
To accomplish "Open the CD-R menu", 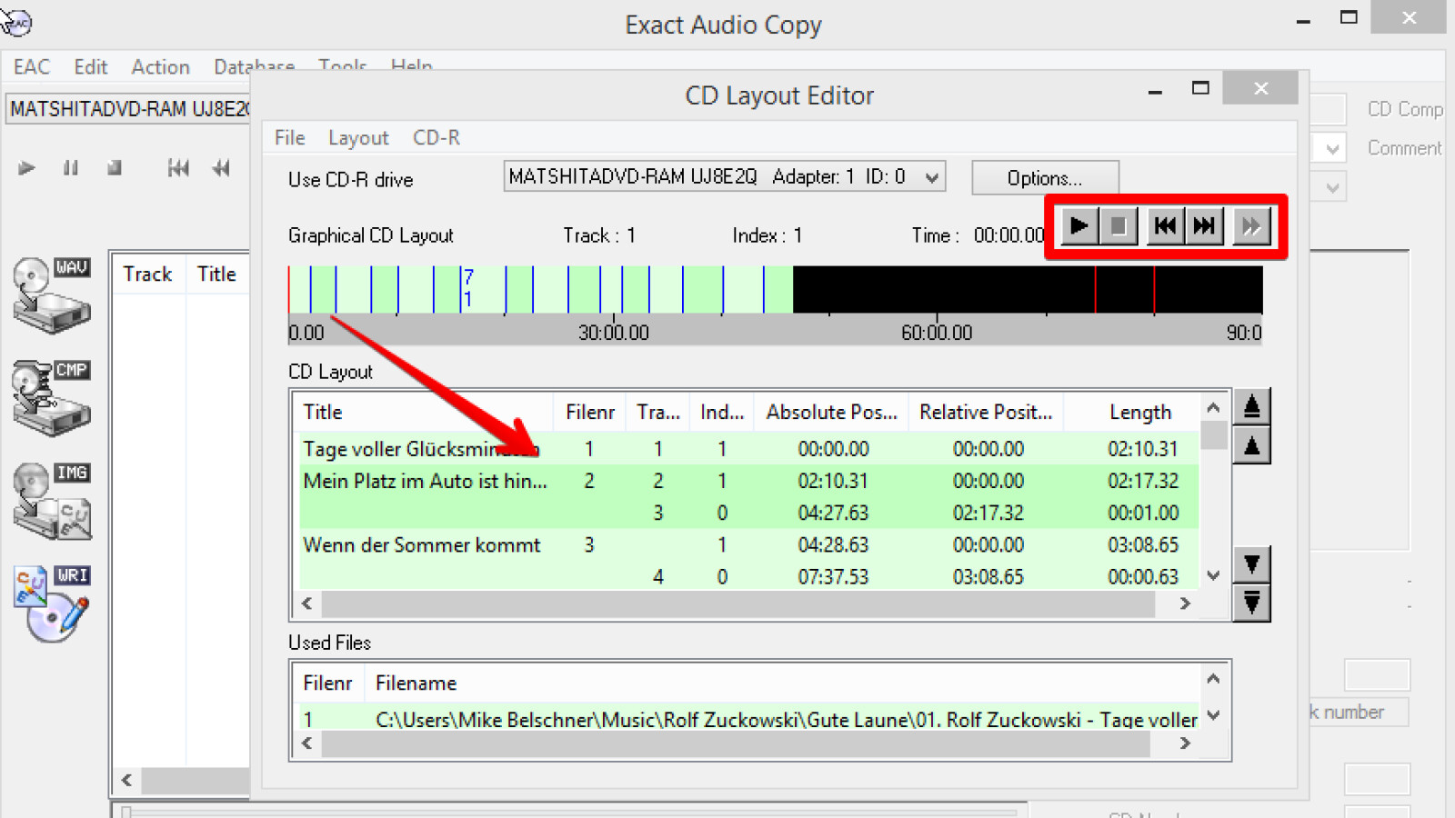I will (436, 137).
